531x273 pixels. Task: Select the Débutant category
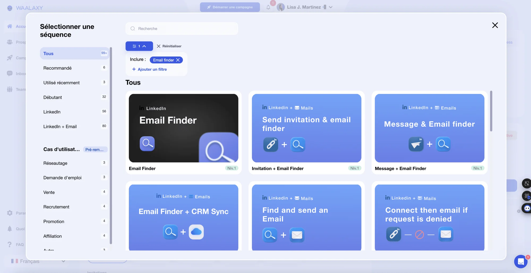pos(75,97)
